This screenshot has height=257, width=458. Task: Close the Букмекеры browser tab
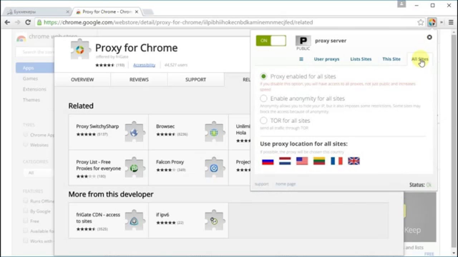(68, 12)
